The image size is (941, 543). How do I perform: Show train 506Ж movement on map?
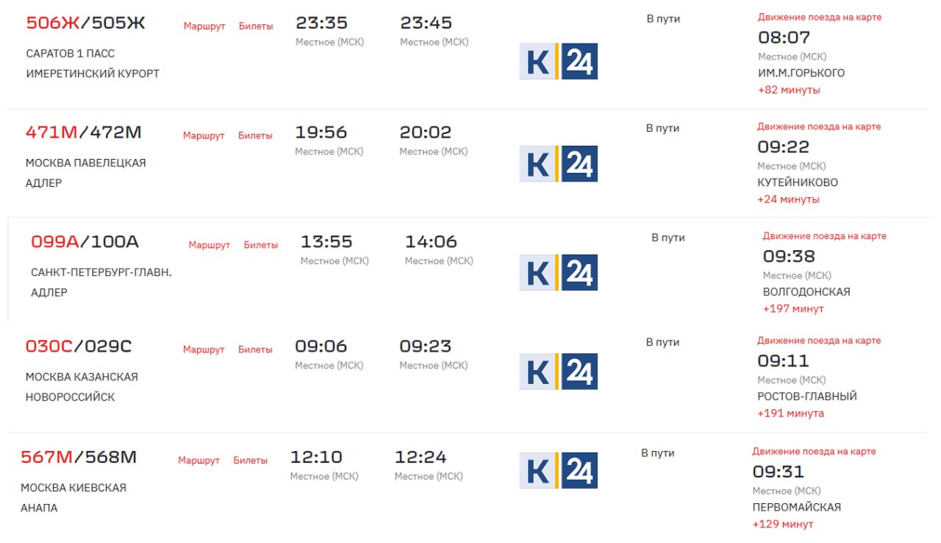[x=819, y=17]
